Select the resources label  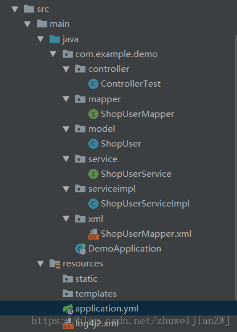tap(83, 264)
